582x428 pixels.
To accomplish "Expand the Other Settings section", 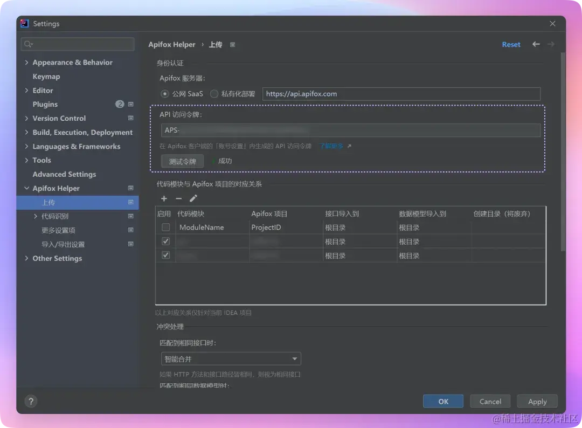I will tap(26, 258).
